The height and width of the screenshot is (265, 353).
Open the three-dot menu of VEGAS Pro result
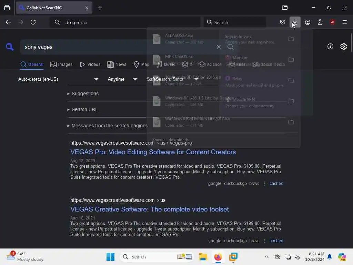click(x=264, y=184)
